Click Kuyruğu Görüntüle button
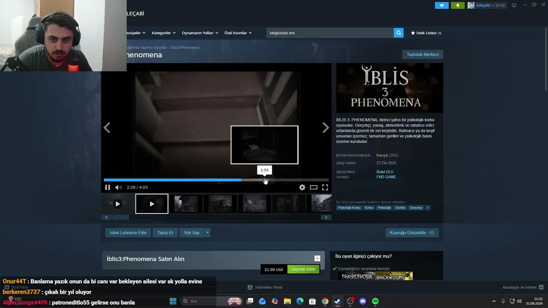 click(x=412, y=233)
